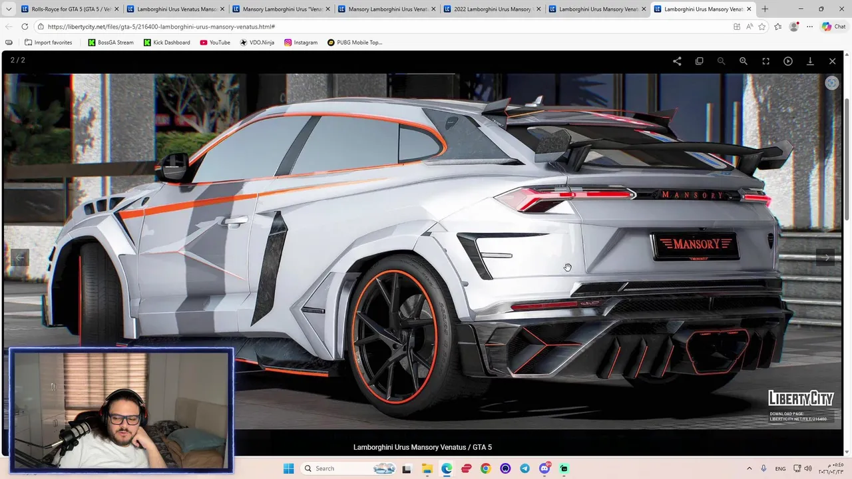This screenshot has height=479, width=852.
Task: Reload the page with the browser refresh button
Action: pyautogui.click(x=25, y=27)
